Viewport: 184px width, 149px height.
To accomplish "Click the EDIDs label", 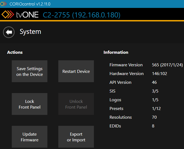I will [x=115, y=126].
